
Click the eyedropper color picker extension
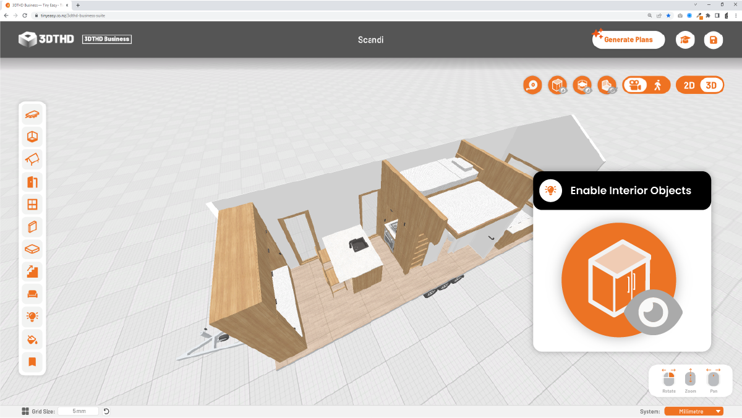699,15
